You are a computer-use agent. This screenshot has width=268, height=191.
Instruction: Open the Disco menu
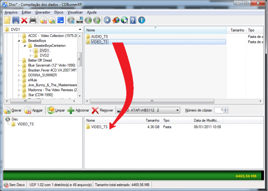(59, 12)
